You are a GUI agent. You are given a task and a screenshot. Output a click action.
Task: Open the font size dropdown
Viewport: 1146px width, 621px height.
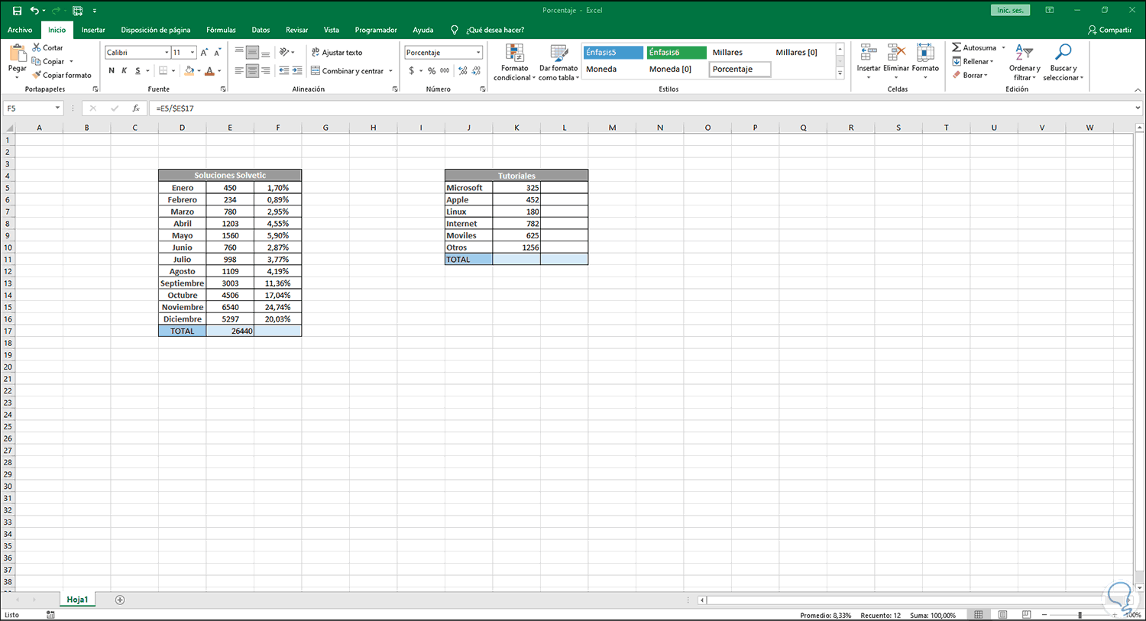click(x=193, y=53)
